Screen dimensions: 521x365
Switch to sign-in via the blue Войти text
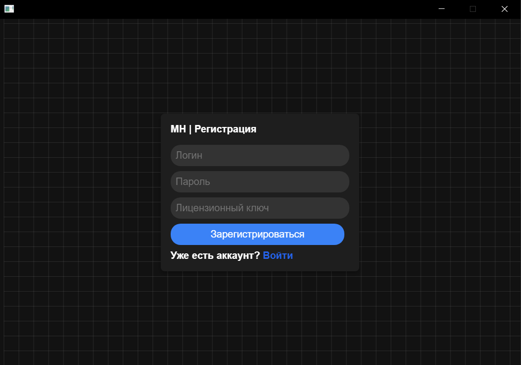pos(278,255)
